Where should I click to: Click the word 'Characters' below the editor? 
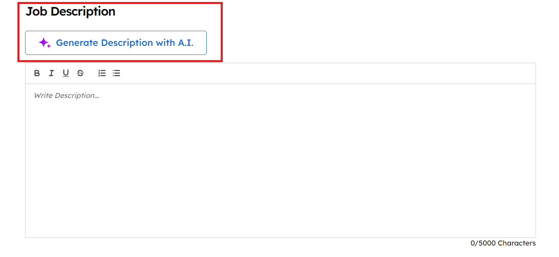(x=517, y=243)
